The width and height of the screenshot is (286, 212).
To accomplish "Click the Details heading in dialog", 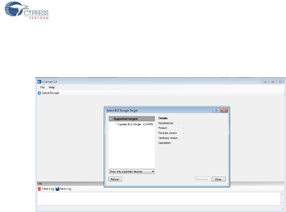I will point(163,118).
